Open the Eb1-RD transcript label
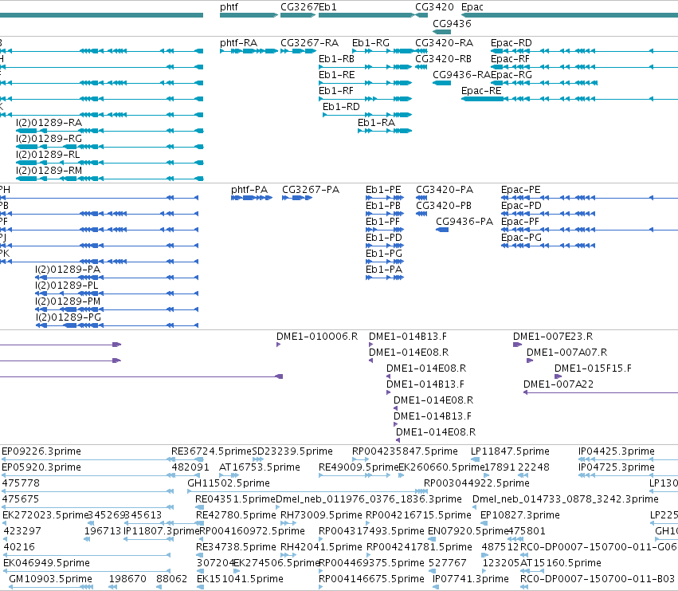The height and width of the screenshot is (591, 678). click(341, 107)
